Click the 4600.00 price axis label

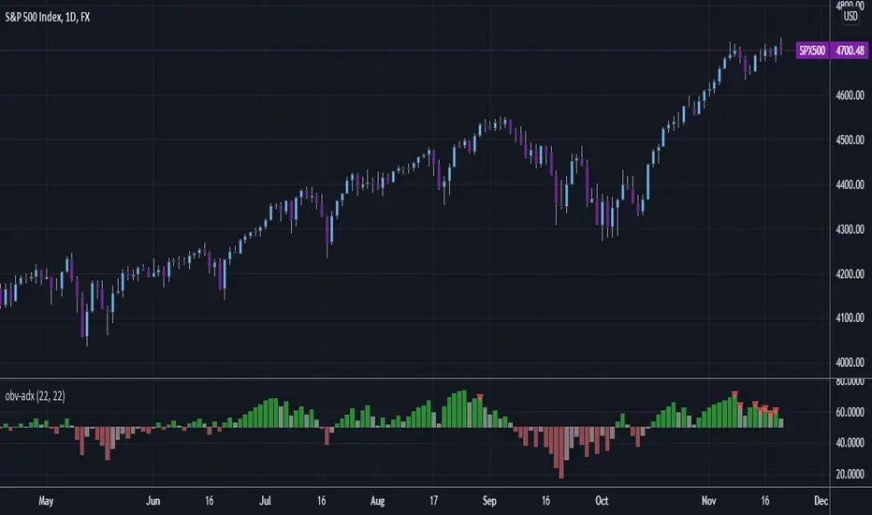click(850, 96)
